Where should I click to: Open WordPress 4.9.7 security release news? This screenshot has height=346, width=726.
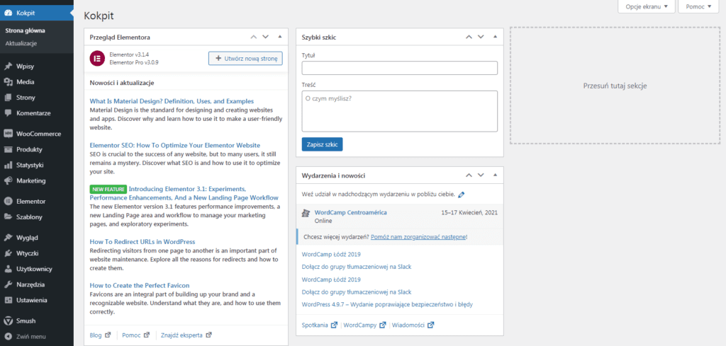[387, 304]
